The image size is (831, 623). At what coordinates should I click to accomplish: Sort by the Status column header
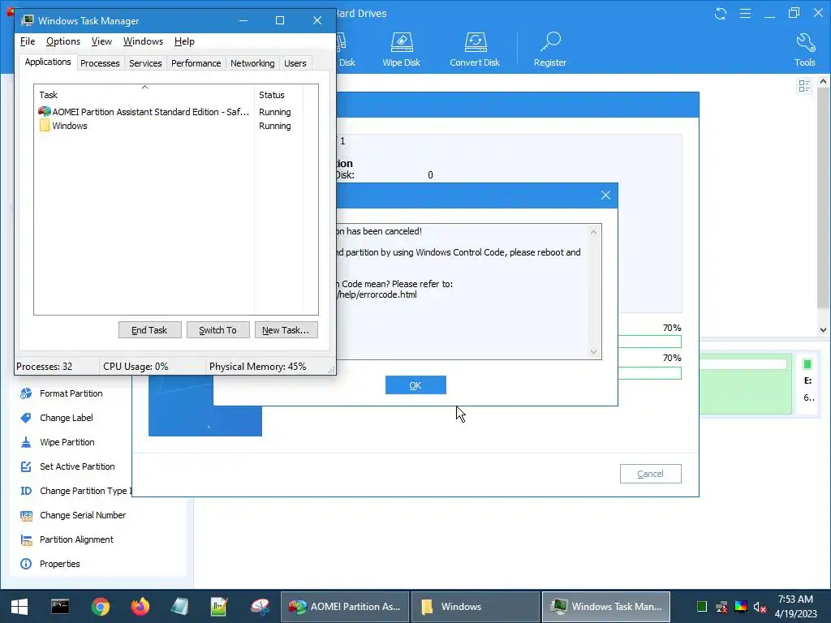pos(279,95)
